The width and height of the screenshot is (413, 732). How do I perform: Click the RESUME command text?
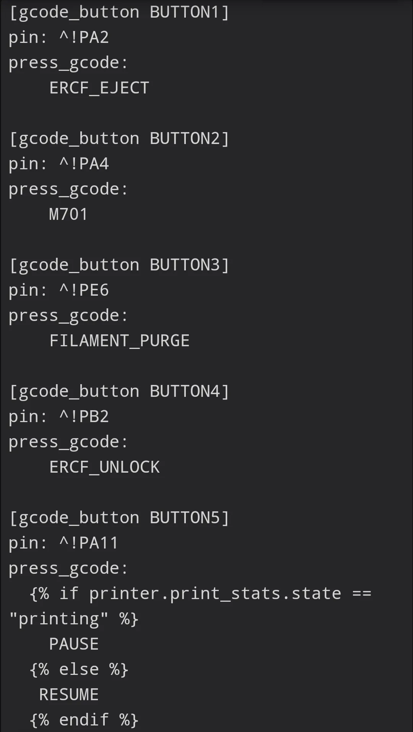[69, 695]
